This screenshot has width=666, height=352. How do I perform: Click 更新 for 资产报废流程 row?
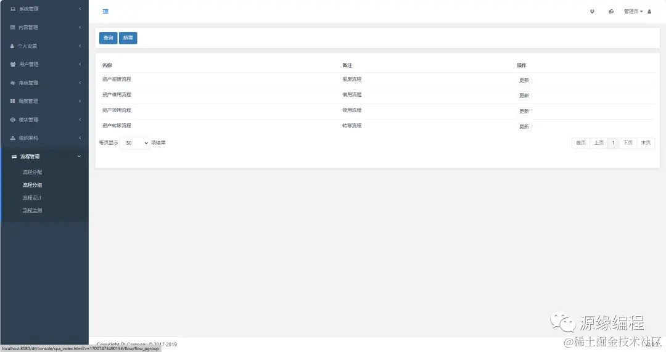click(524, 80)
